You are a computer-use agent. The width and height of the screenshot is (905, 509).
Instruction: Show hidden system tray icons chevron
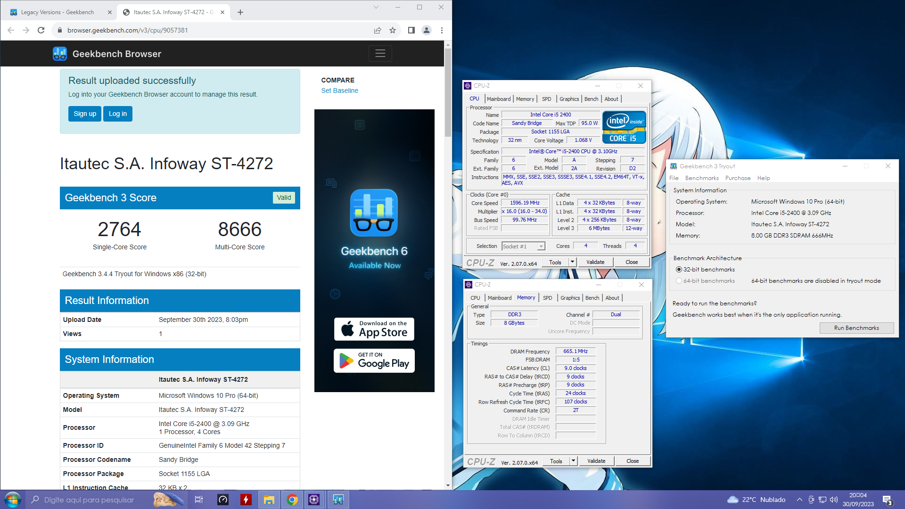pos(799,500)
